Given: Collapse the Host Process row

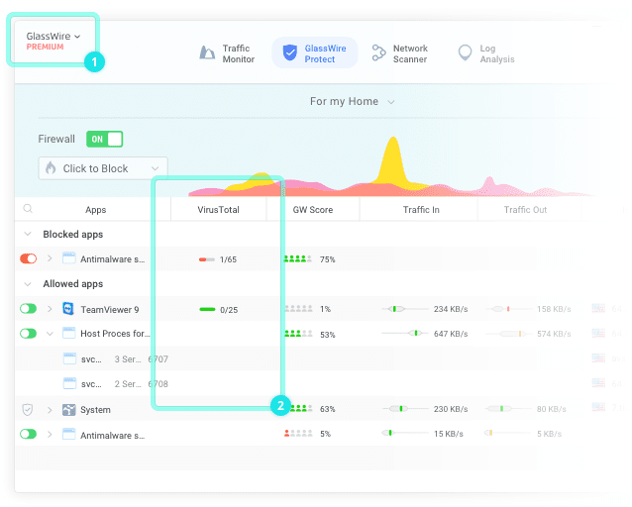Looking at the screenshot, I should [50, 334].
